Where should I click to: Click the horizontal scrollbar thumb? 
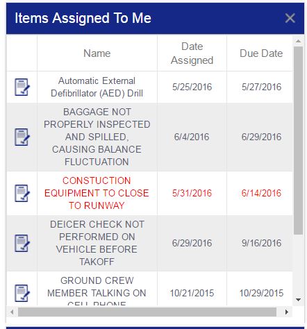click(147, 312)
